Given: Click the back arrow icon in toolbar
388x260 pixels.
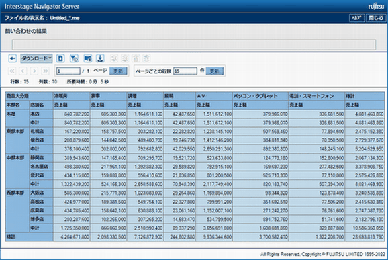Looking at the screenshot, I should click(x=12, y=58).
